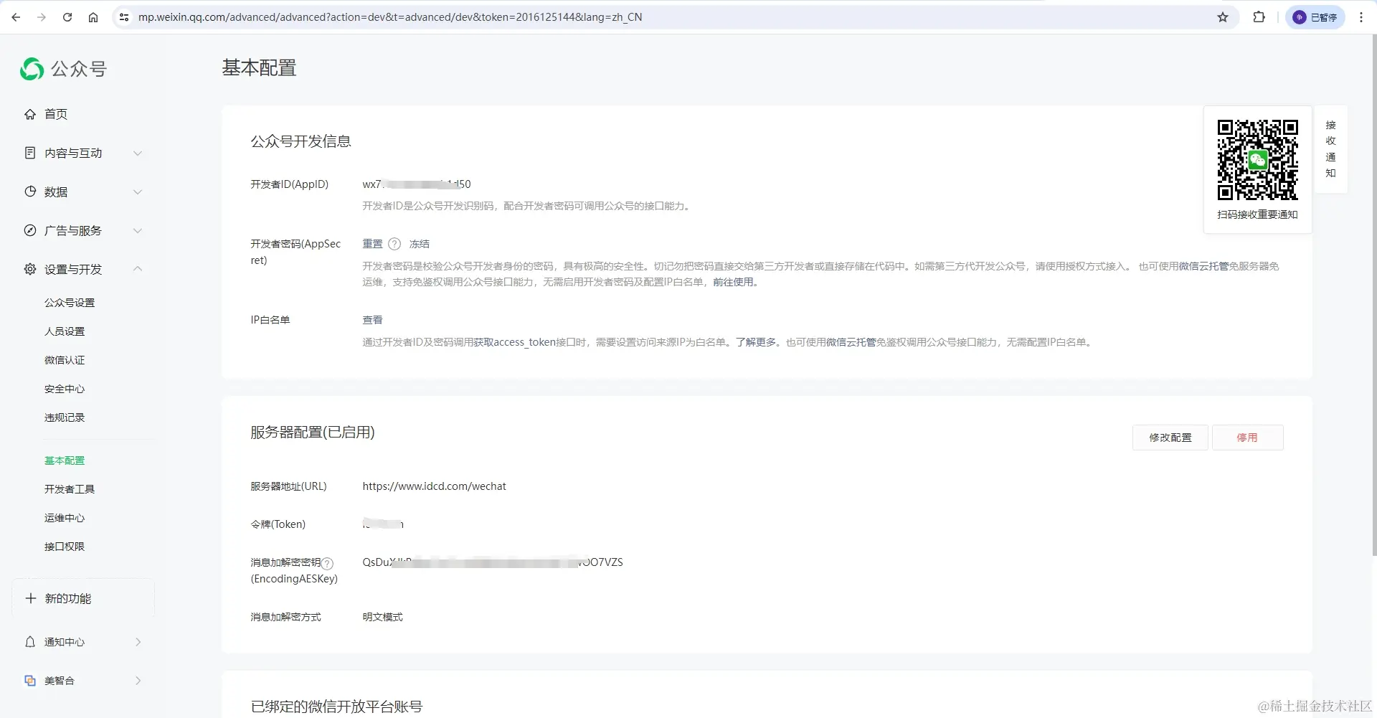Open the 数据 panel icon

(x=29, y=192)
